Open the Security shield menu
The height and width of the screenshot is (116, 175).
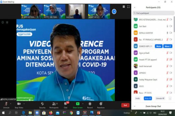click(42, 105)
